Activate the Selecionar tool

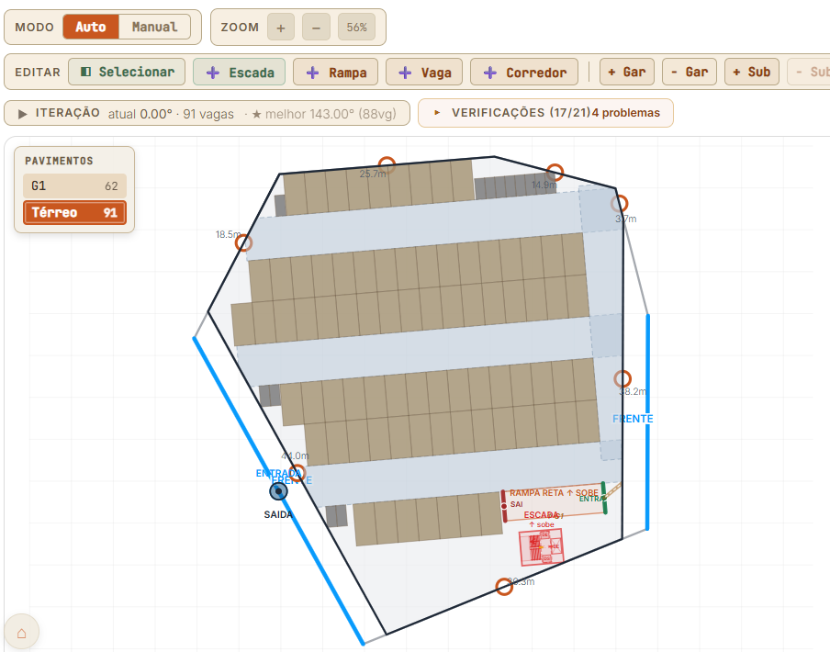tap(127, 72)
